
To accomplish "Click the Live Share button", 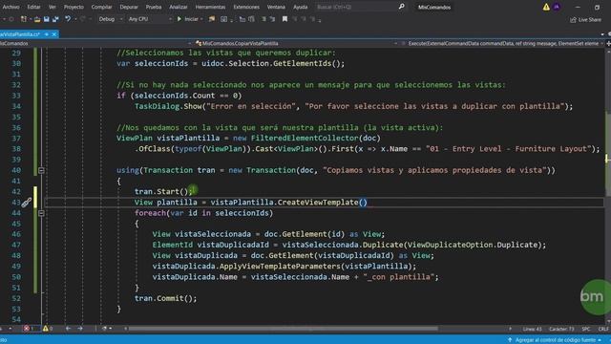I will [x=585, y=19].
